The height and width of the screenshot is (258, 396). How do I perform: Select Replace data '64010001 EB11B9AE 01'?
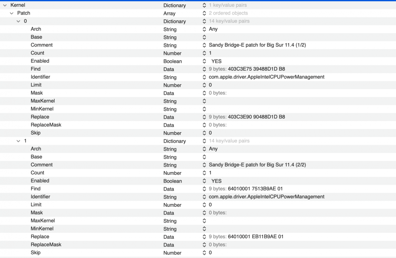click(x=255, y=237)
